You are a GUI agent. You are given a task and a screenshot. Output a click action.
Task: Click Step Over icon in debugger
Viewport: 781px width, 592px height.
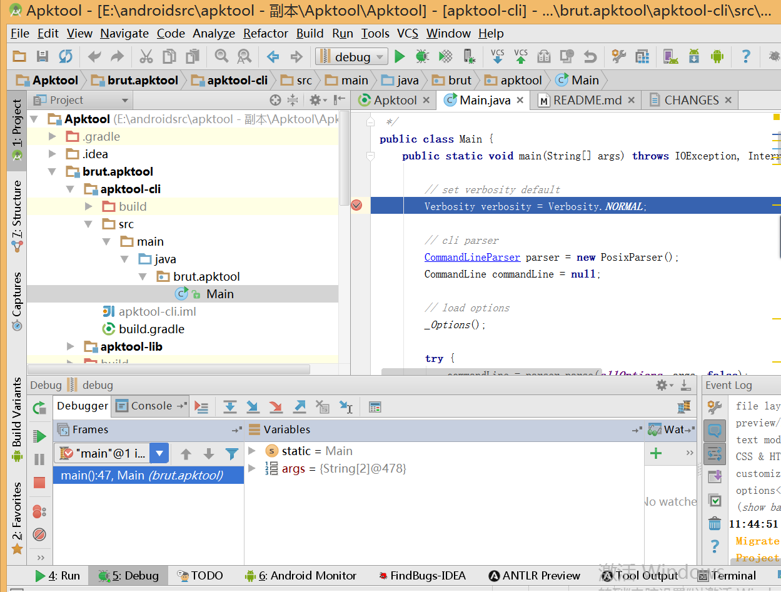(230, 407)
